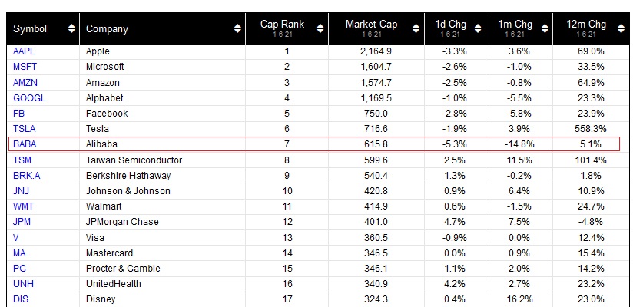Viewport: 633px width, 307px height.
Task: Sort by Cap Rank using its arrows
Action: point(320,29)
